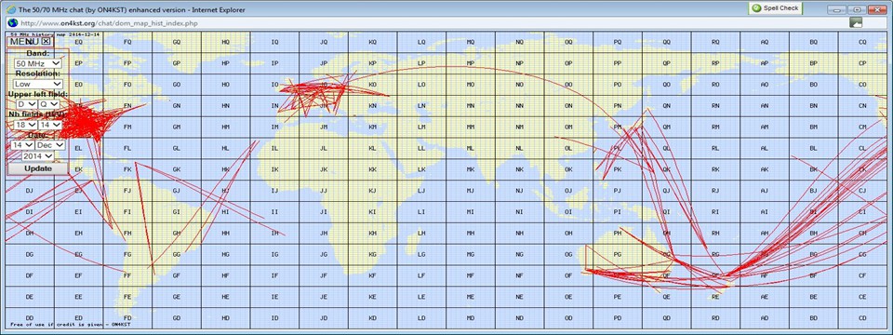Click the PG grid square over Australia
Screen dimensions: 893x335
[618, 254]
